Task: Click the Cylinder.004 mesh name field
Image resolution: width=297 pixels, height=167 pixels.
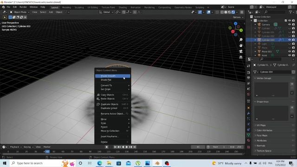Action: (x=275, y=72)
